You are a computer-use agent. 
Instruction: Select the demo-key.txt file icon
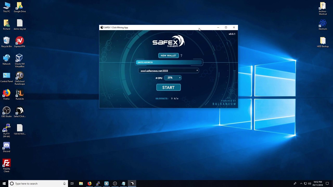[20, 25]
